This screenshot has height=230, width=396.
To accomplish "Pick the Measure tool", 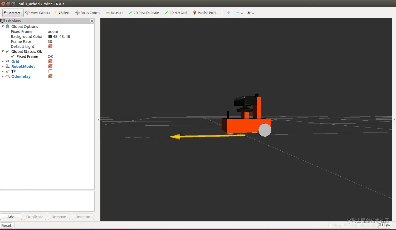I will point(114,13).
